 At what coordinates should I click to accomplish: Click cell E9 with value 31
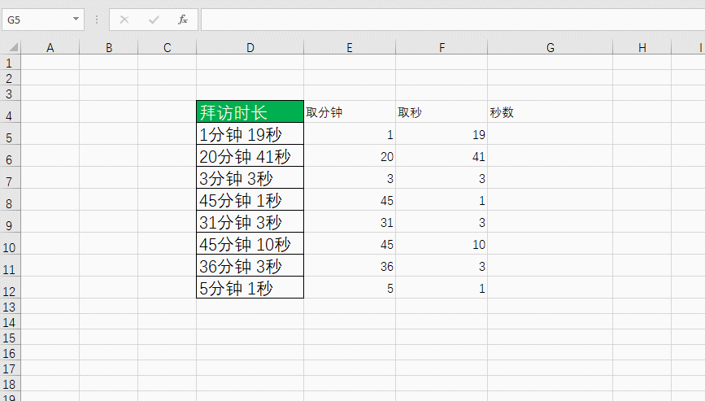(350, 222)
